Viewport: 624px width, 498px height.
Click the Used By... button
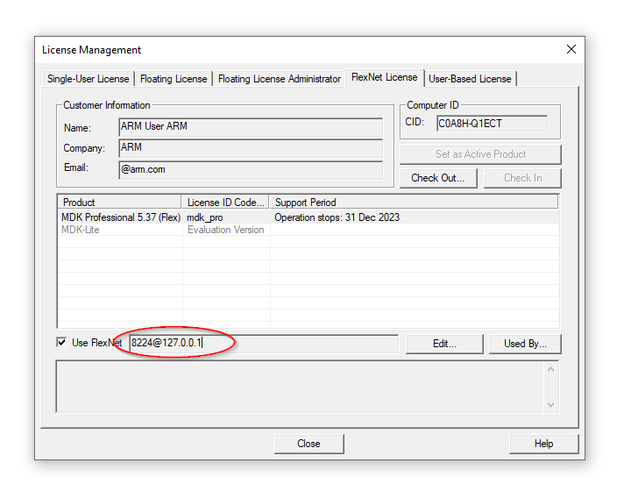point(525,344)
